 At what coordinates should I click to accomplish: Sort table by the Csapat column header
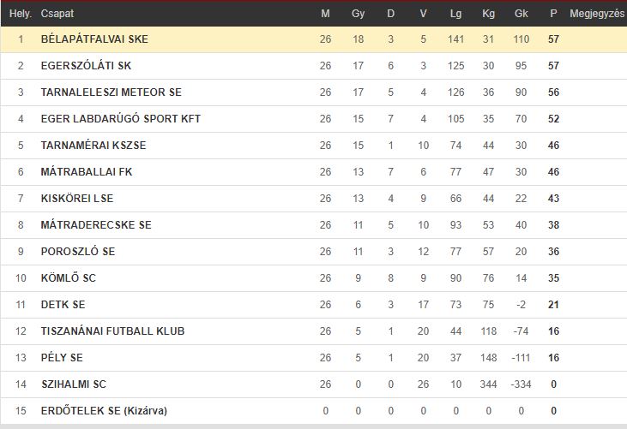tap(57, 14)
